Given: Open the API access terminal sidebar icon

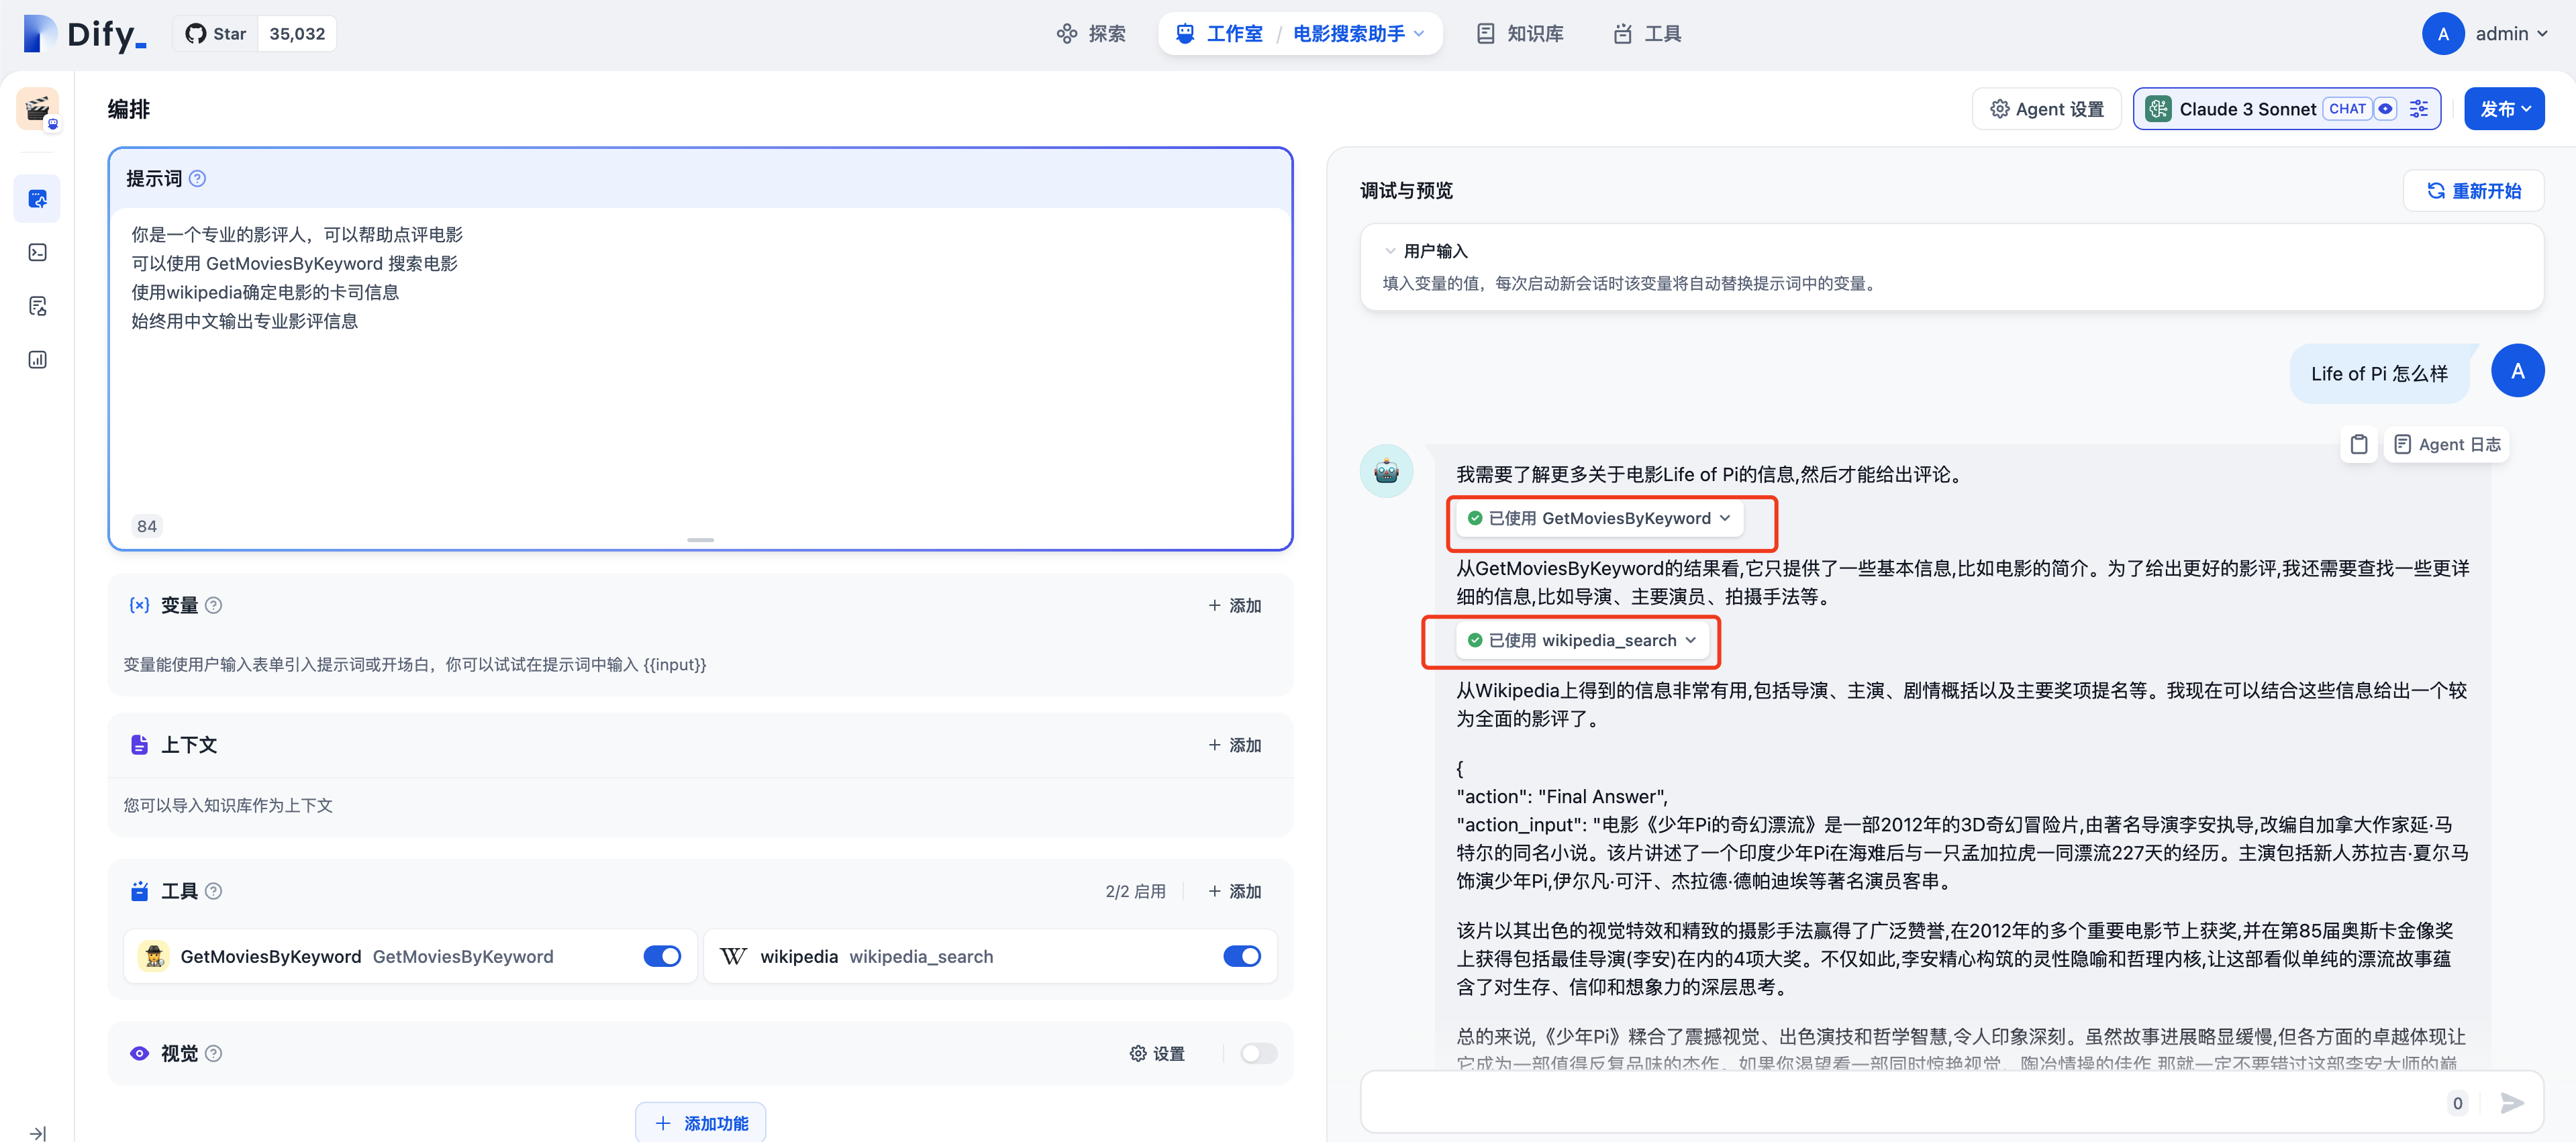Looking at the screenshot, I should 38,252.
